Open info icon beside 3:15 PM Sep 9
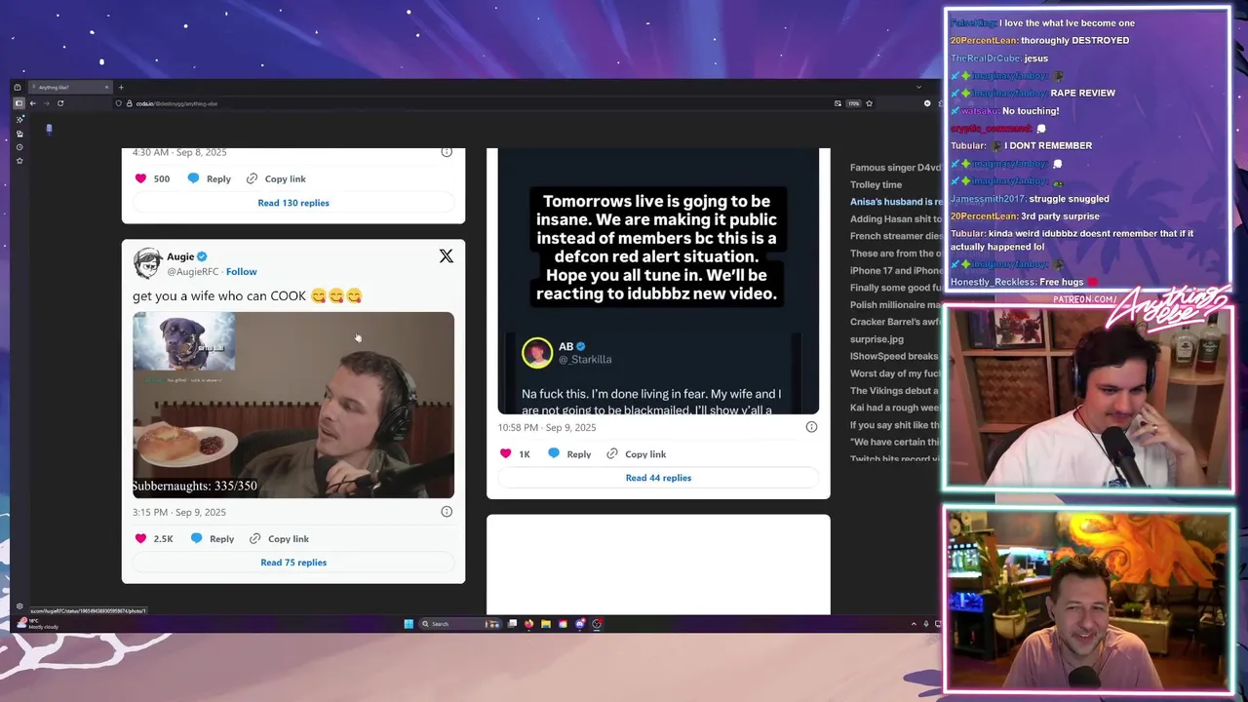This screenshot has width=1248, height=702. coord(447,511)
